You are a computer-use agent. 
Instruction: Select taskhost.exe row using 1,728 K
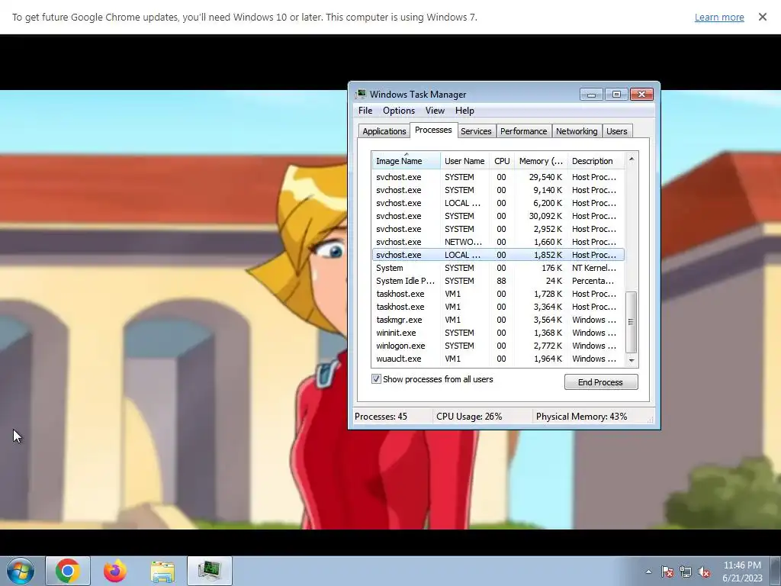(498, 294)
